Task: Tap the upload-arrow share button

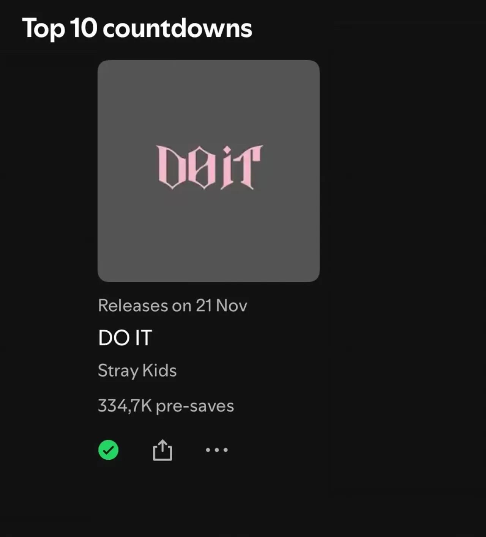Action: 163,450
